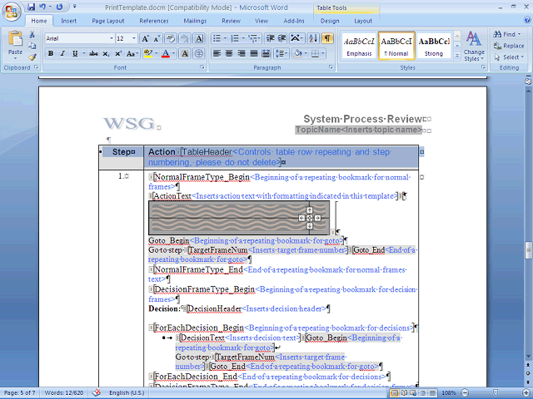Switch to the Mailings tab
The width and height of the screenshot is (533, 399).
point(195,21)
